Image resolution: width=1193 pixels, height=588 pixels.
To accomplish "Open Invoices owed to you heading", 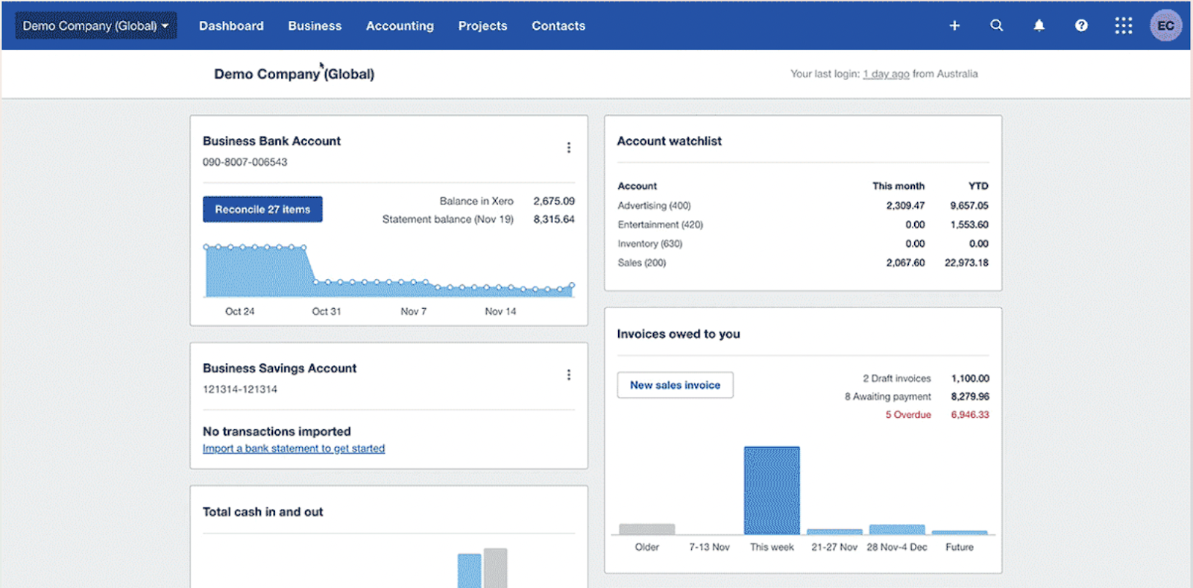I will tap(679, 334).
